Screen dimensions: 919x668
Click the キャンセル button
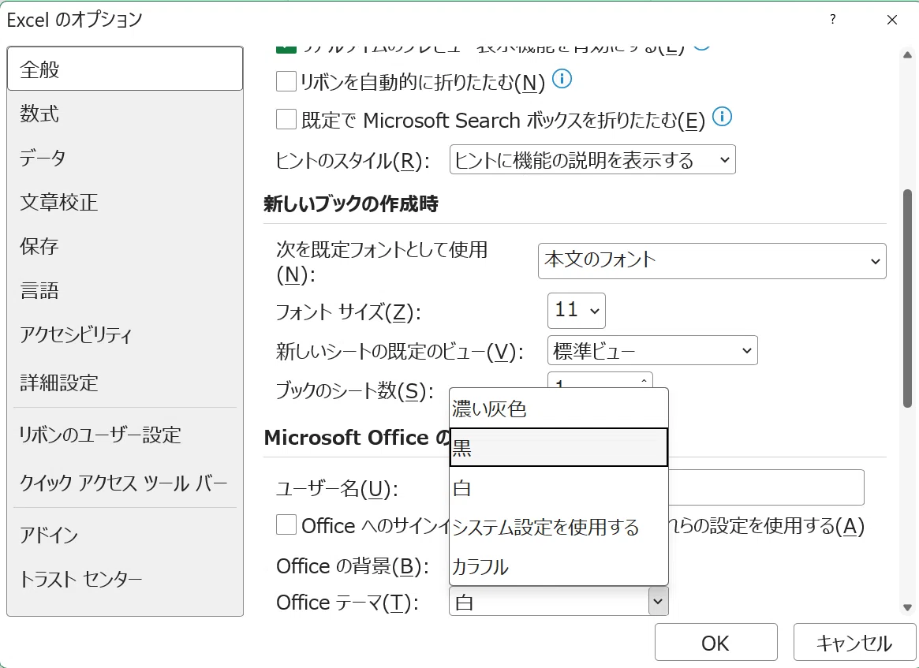[x=854, y=643]
